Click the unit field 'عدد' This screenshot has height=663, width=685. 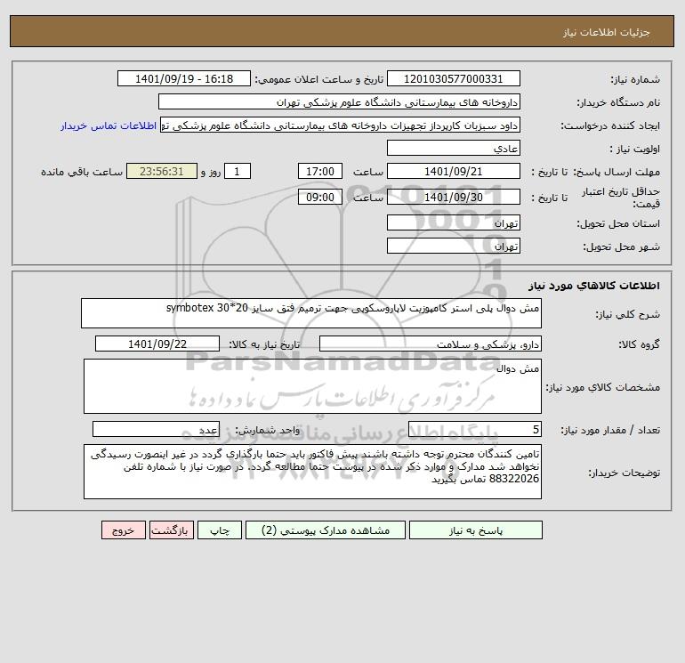(156, 429)
